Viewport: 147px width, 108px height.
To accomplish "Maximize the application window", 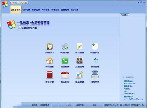I will coord(141,2).
